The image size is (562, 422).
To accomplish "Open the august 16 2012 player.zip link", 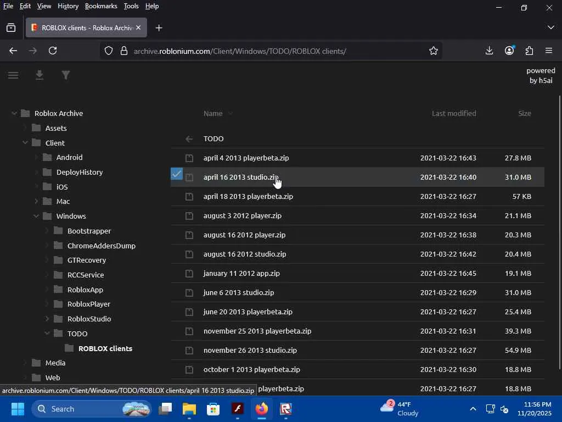I will pos(244,235).
